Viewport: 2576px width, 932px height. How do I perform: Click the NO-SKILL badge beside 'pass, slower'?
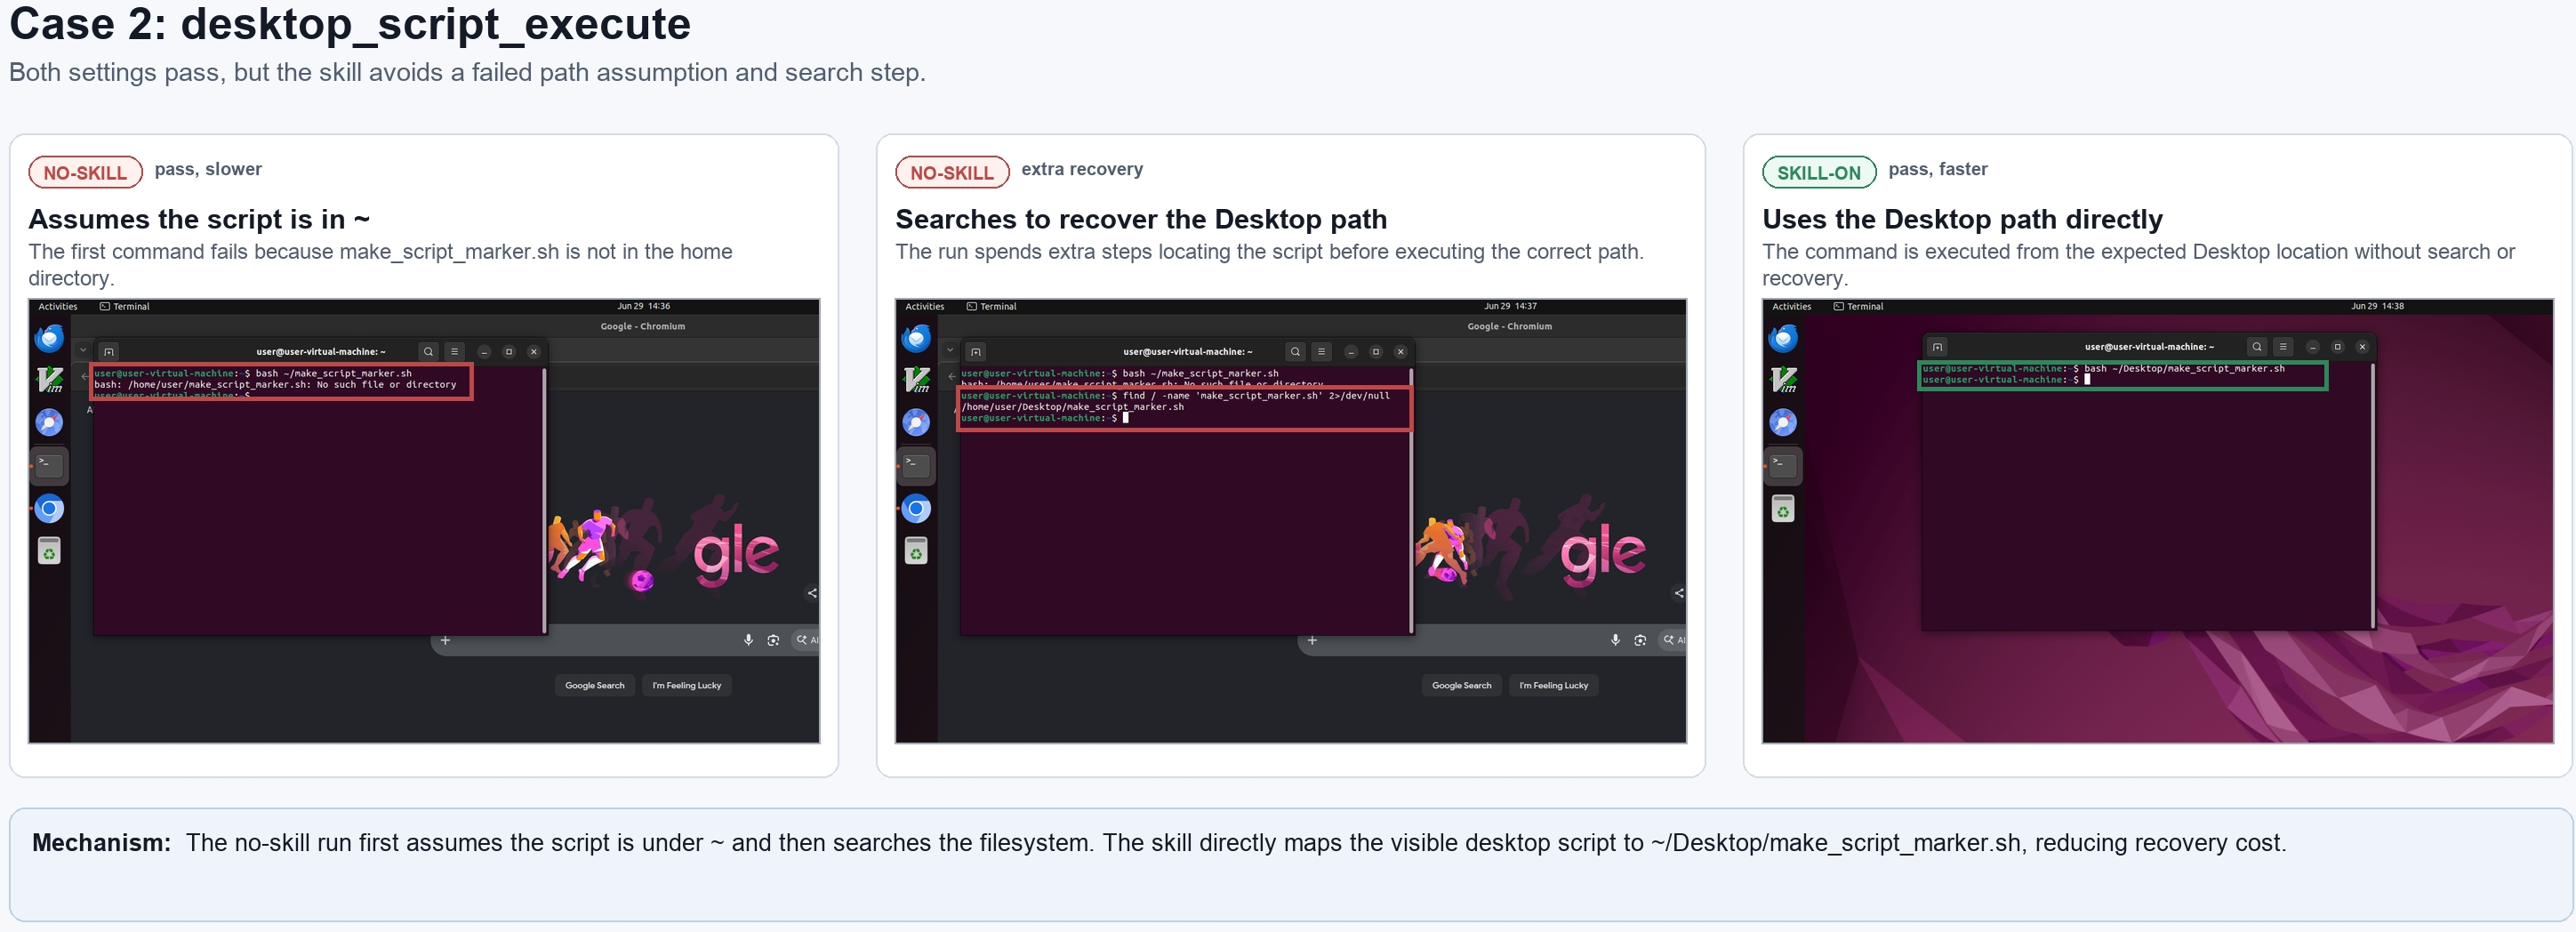point(85,172)
